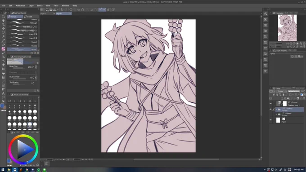Viewport: 306px width, 172px height.
Task: Select the Pen tool
Action: click(x=3, y=45)
